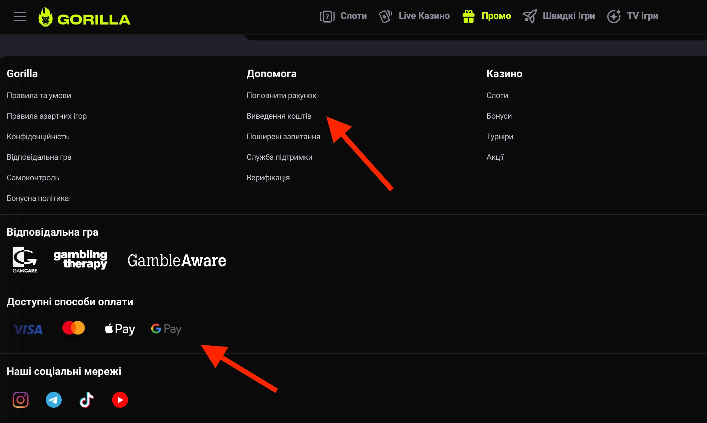The image size is (707, 423).
Task: Click the Visa payment icon
Action: (x=28, y=329)
